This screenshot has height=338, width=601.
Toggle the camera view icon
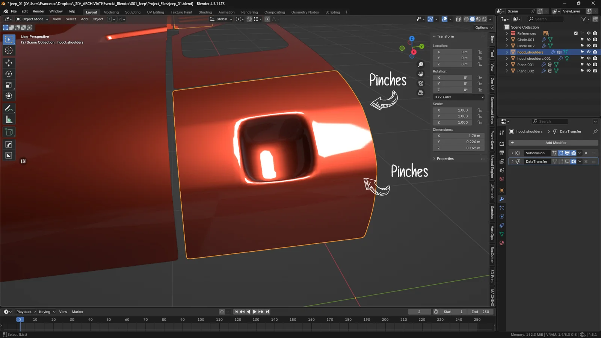click(421, 83)
